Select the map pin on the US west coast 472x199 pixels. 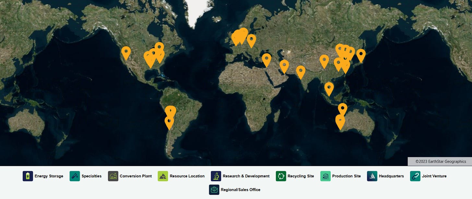coord(126,53)
